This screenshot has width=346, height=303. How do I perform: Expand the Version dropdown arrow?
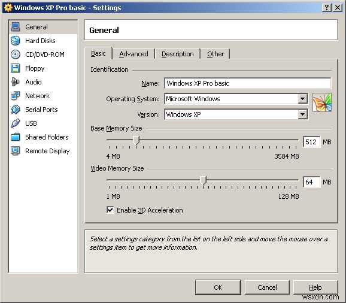[302, 114]
